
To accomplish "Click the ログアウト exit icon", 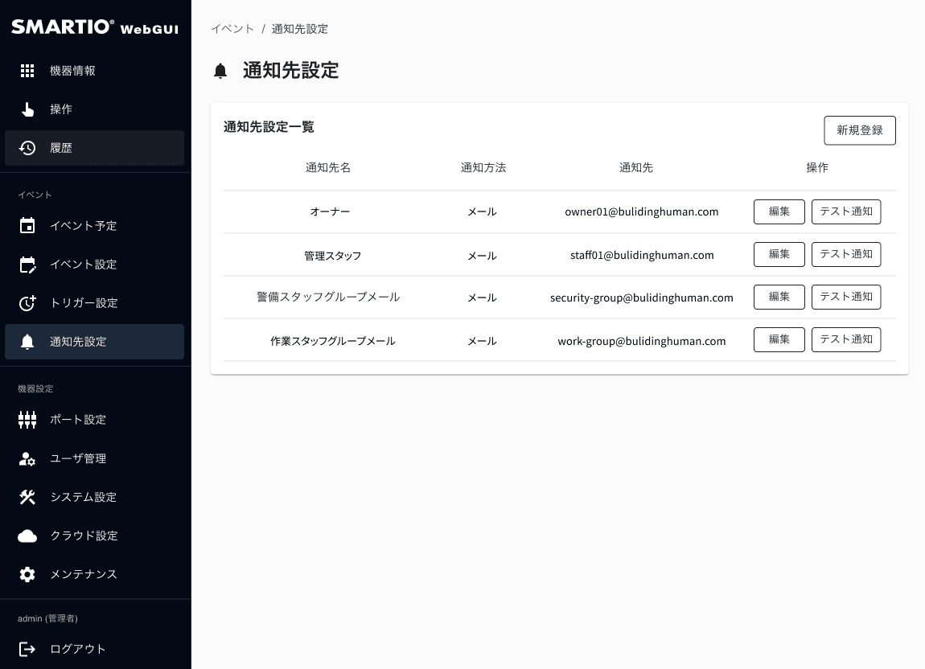I will 27,649.
